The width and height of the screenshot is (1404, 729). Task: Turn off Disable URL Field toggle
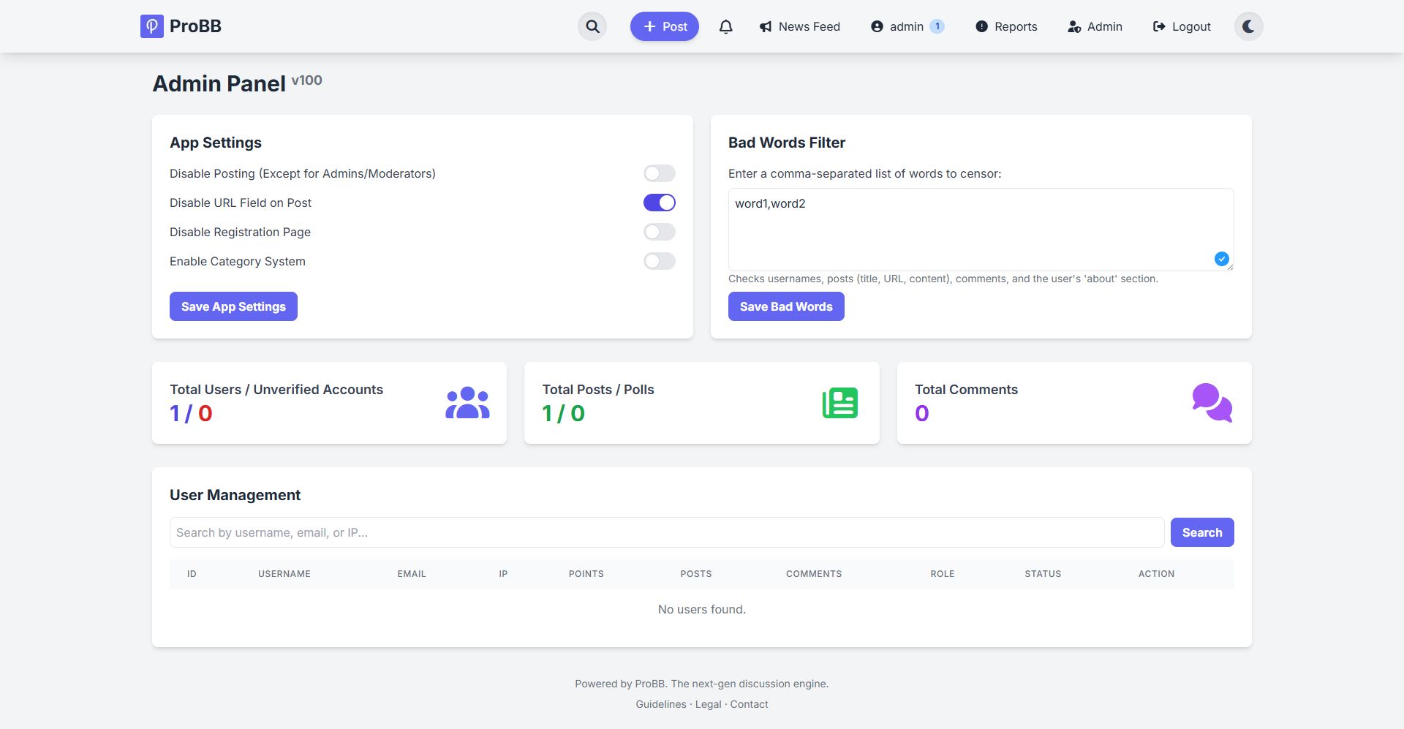659,203
